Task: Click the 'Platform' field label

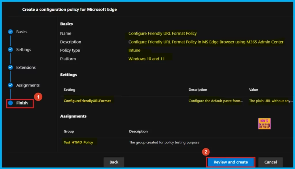Action: pos(68,59)
